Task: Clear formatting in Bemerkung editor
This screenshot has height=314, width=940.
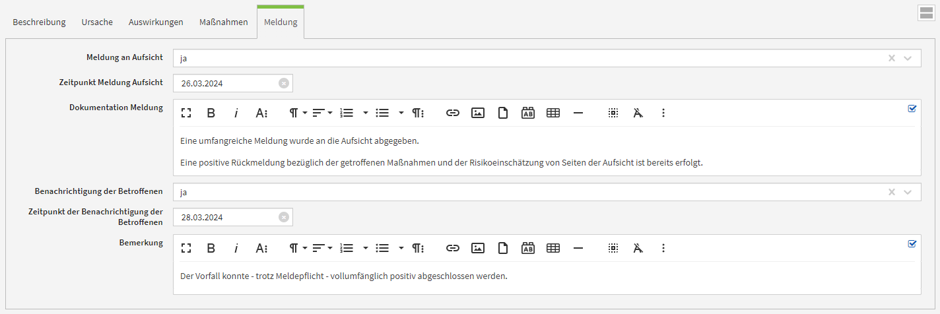Action: pyautogui.click(x=638, y=248)
